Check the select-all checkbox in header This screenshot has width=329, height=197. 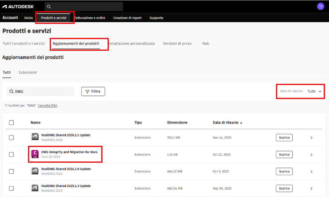coord(12,123)
